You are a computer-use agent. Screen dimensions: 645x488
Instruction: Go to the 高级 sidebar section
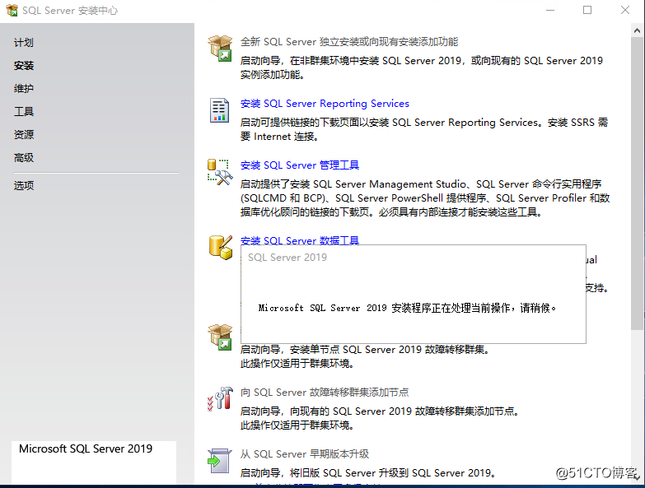pyautogui.click(x=23, y=158)
